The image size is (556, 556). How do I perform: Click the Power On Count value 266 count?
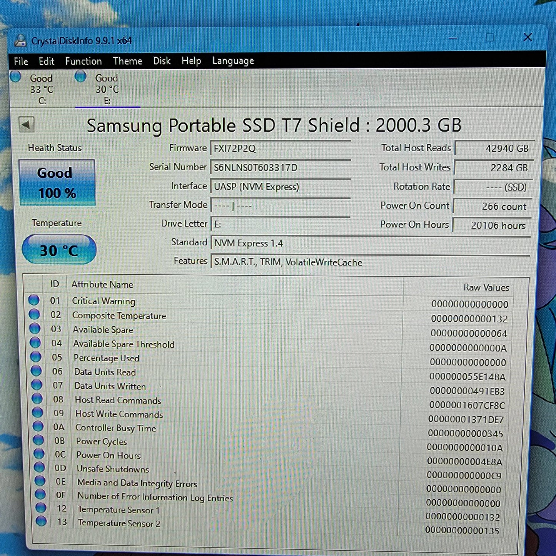tap(492, 206)
